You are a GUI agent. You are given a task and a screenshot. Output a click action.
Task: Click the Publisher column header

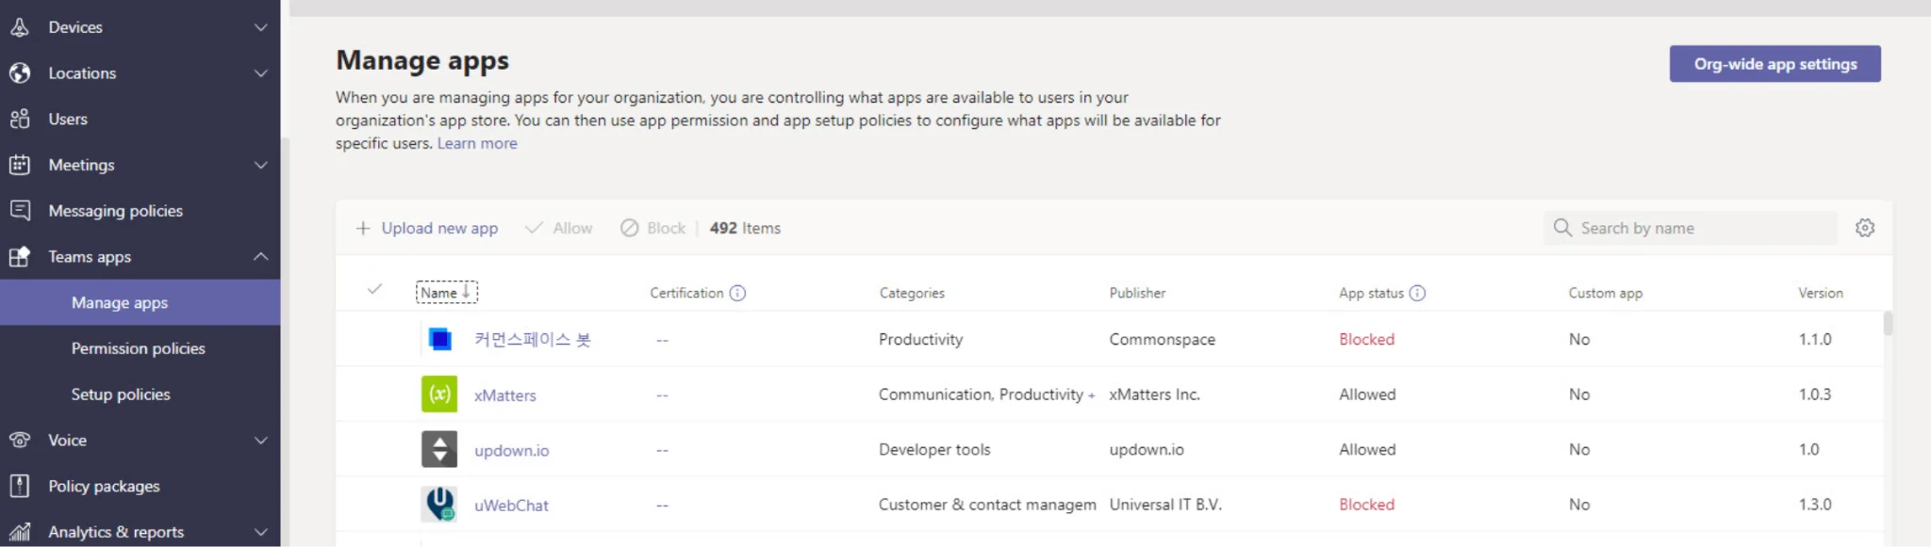[x=1137, y=293]
